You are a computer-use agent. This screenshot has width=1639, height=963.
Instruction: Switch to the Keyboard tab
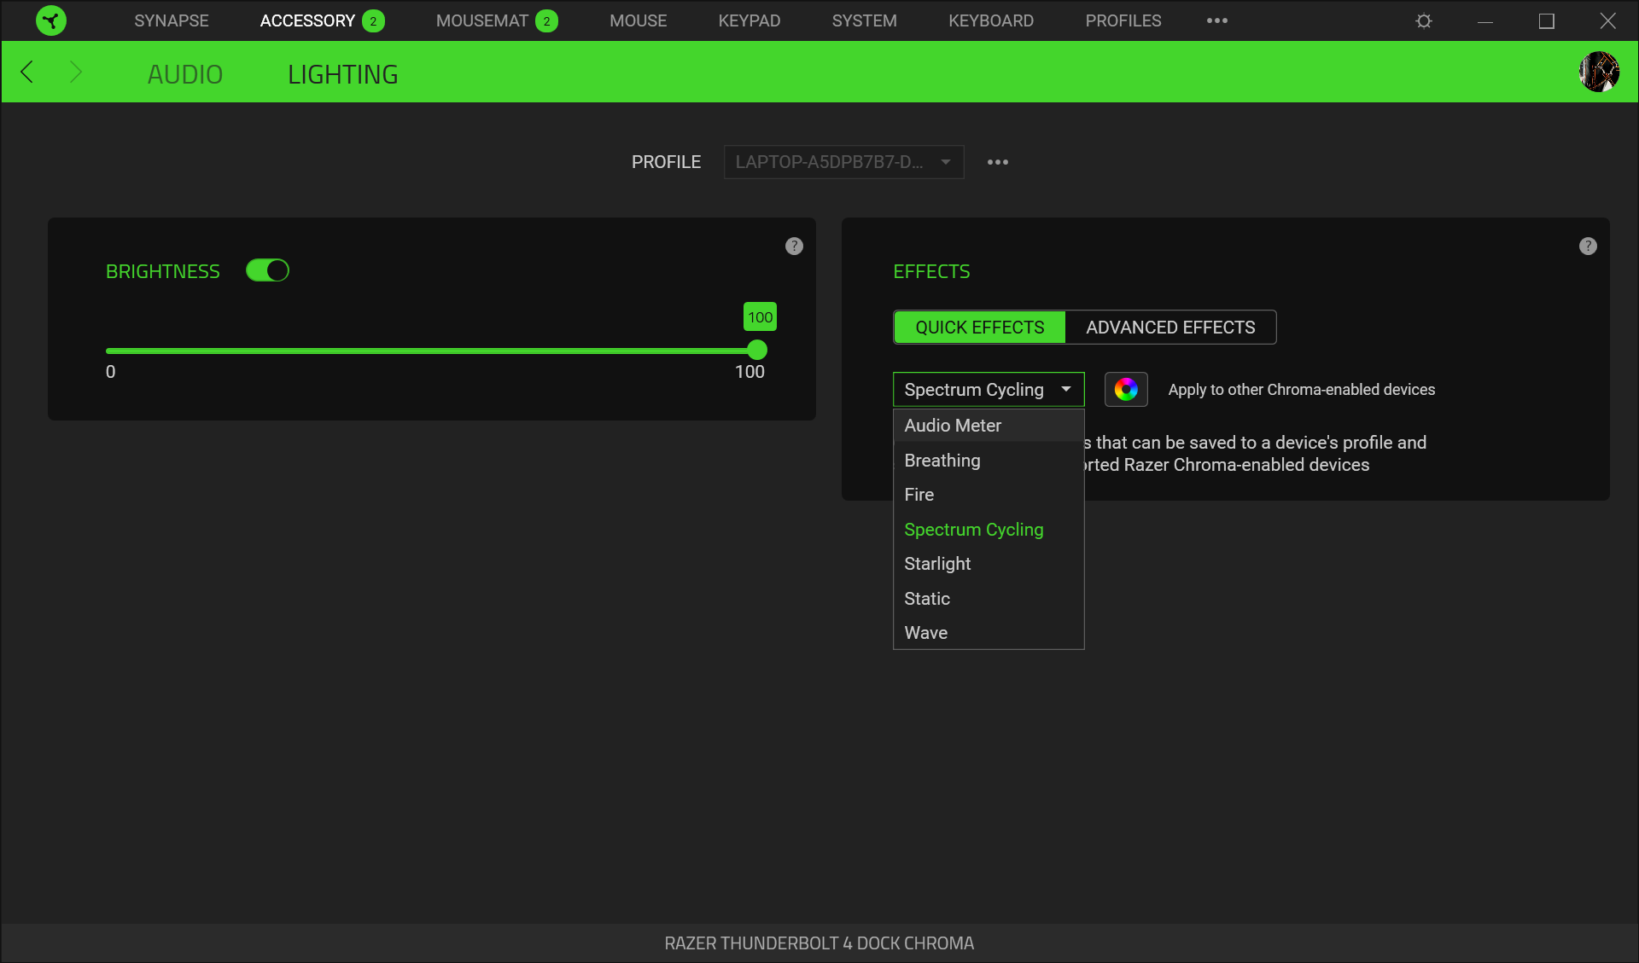(990, 20)
